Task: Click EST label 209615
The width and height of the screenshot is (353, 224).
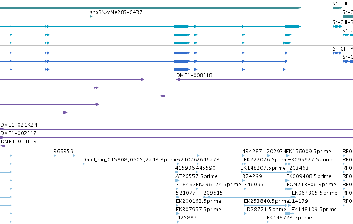Action: pyautogui.click(x=213, y=193)
